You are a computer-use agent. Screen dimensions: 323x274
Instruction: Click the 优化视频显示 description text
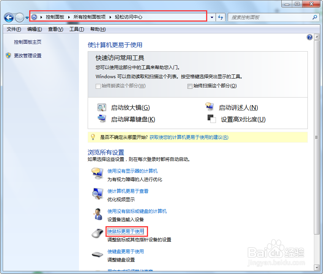click(121, 199)
